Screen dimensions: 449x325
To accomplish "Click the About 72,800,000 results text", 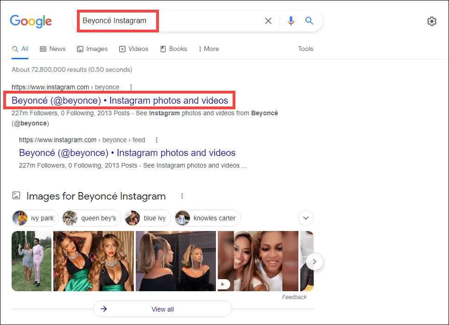I will click(72, 69).
